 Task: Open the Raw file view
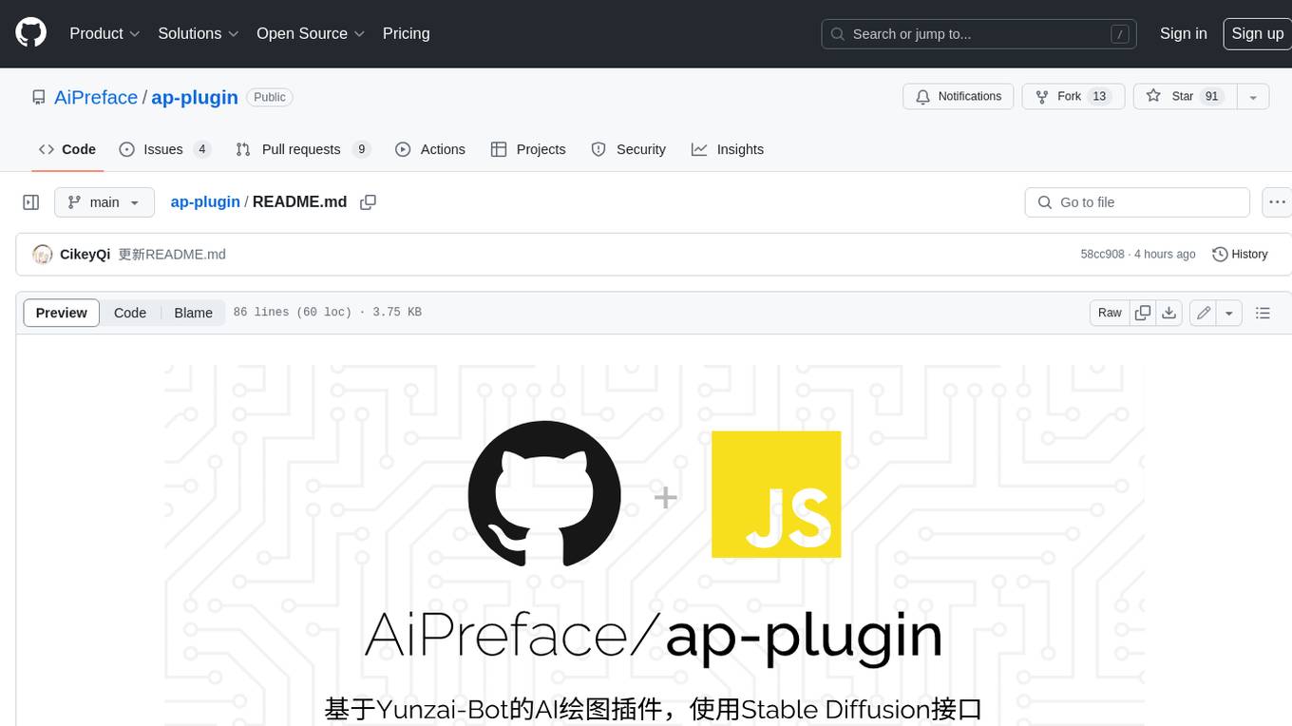pos(1110,313)
